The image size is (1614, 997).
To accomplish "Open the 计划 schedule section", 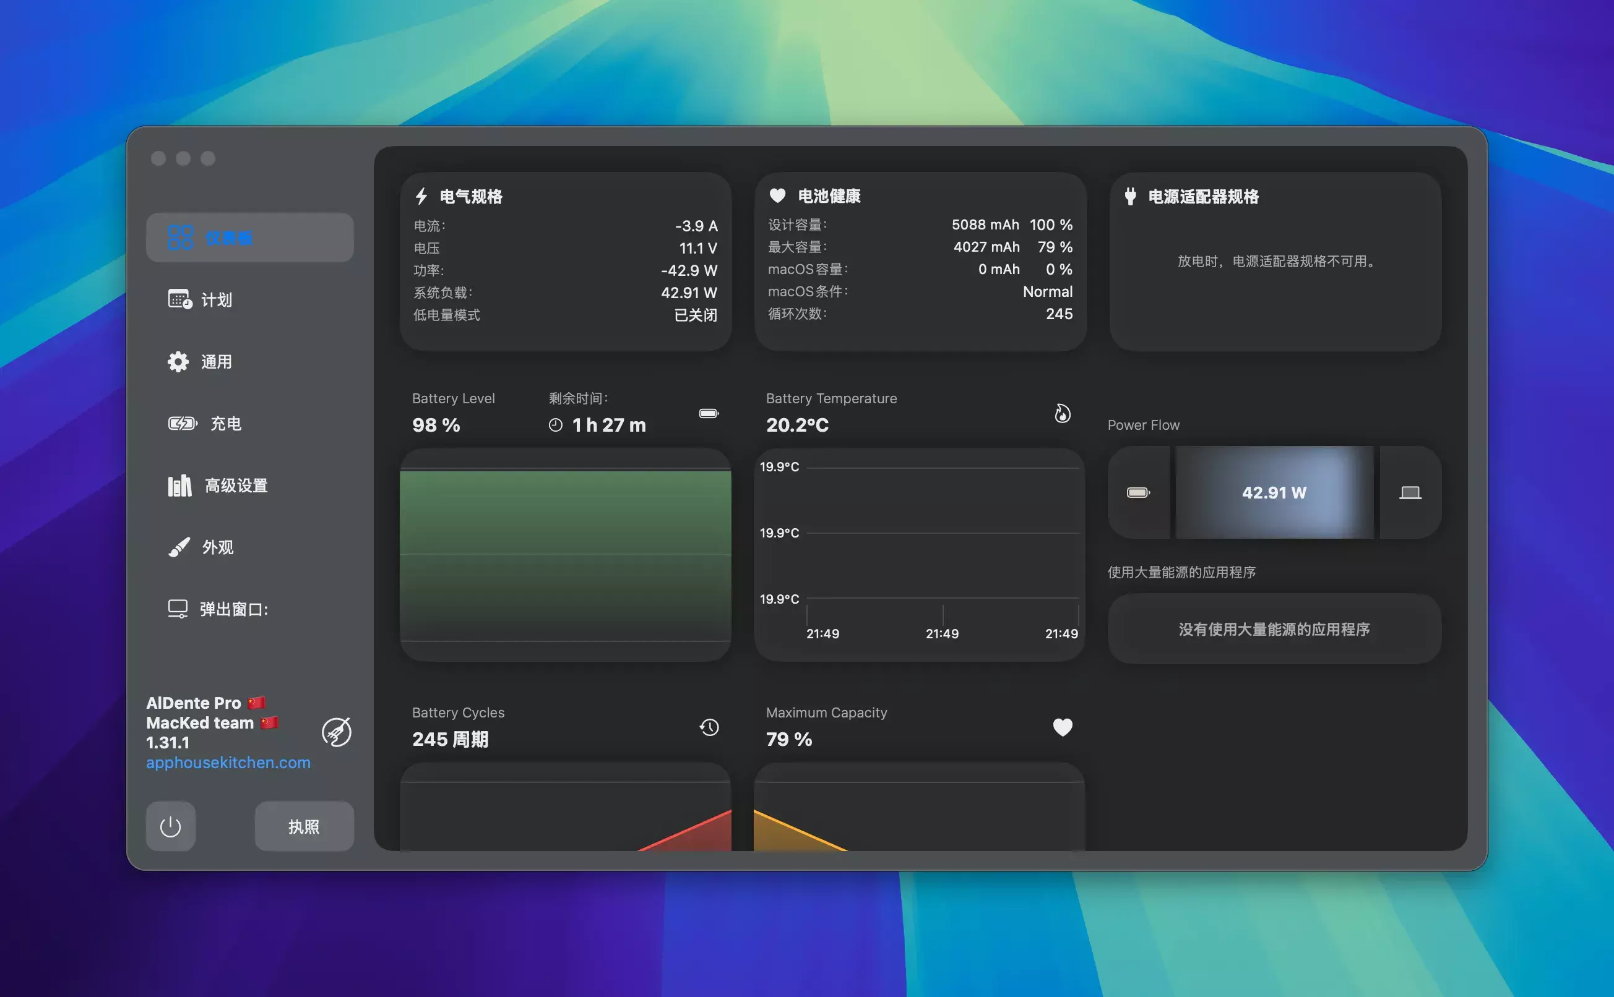I will click(x=217, y=300).
